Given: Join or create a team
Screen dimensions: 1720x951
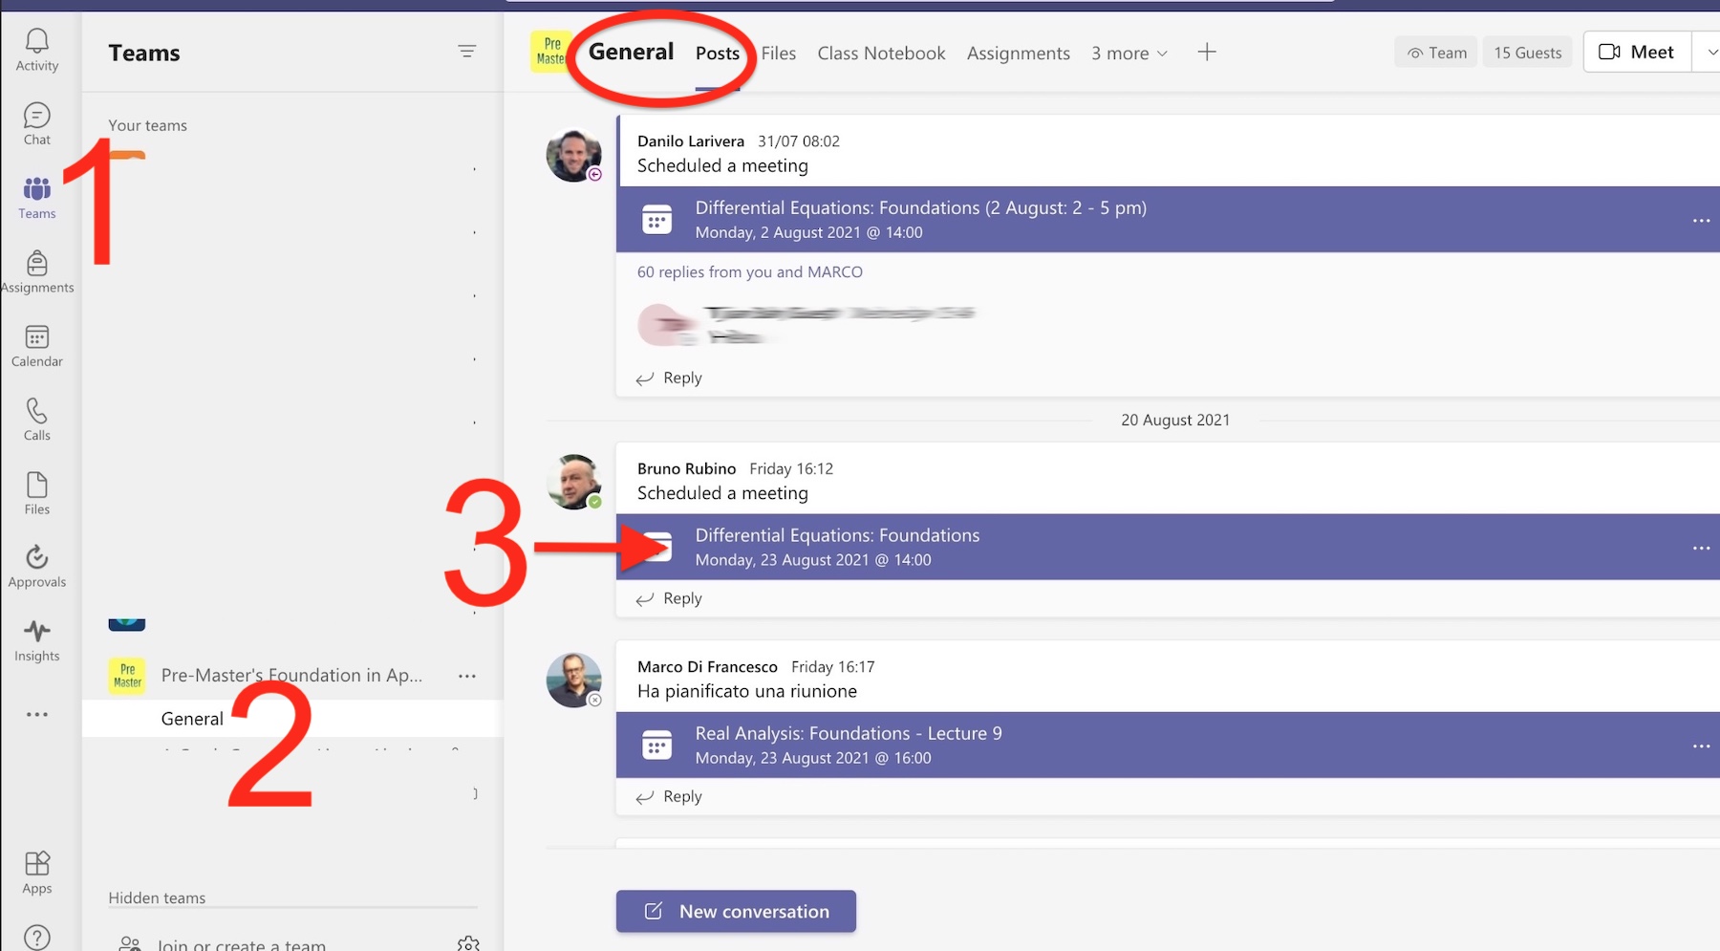Looking at the screenshot, I should (x=241, y=944).
